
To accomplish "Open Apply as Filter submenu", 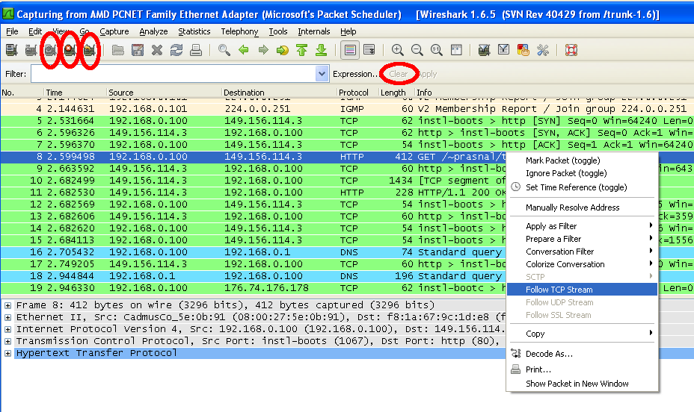I will point(582,226).
